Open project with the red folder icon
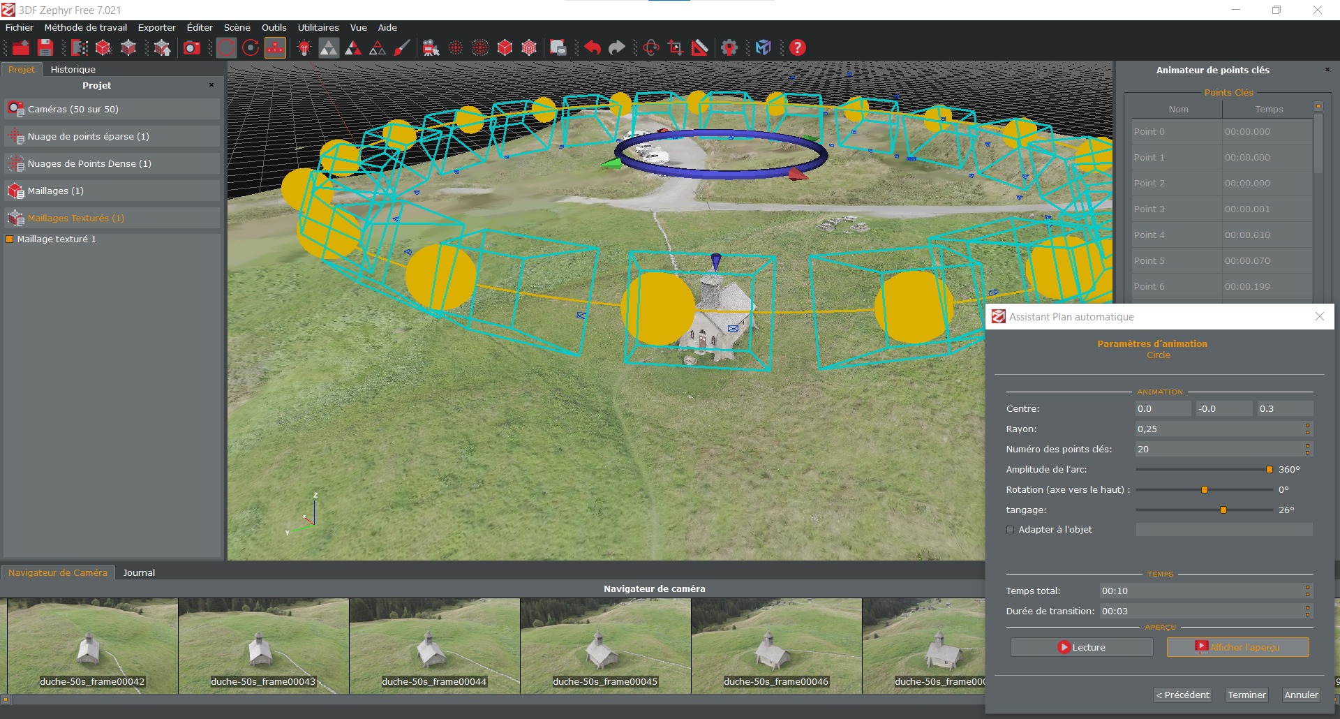The height and width of the screenshot is (719, 1340). pyautogui.click(x=21, y=47)
